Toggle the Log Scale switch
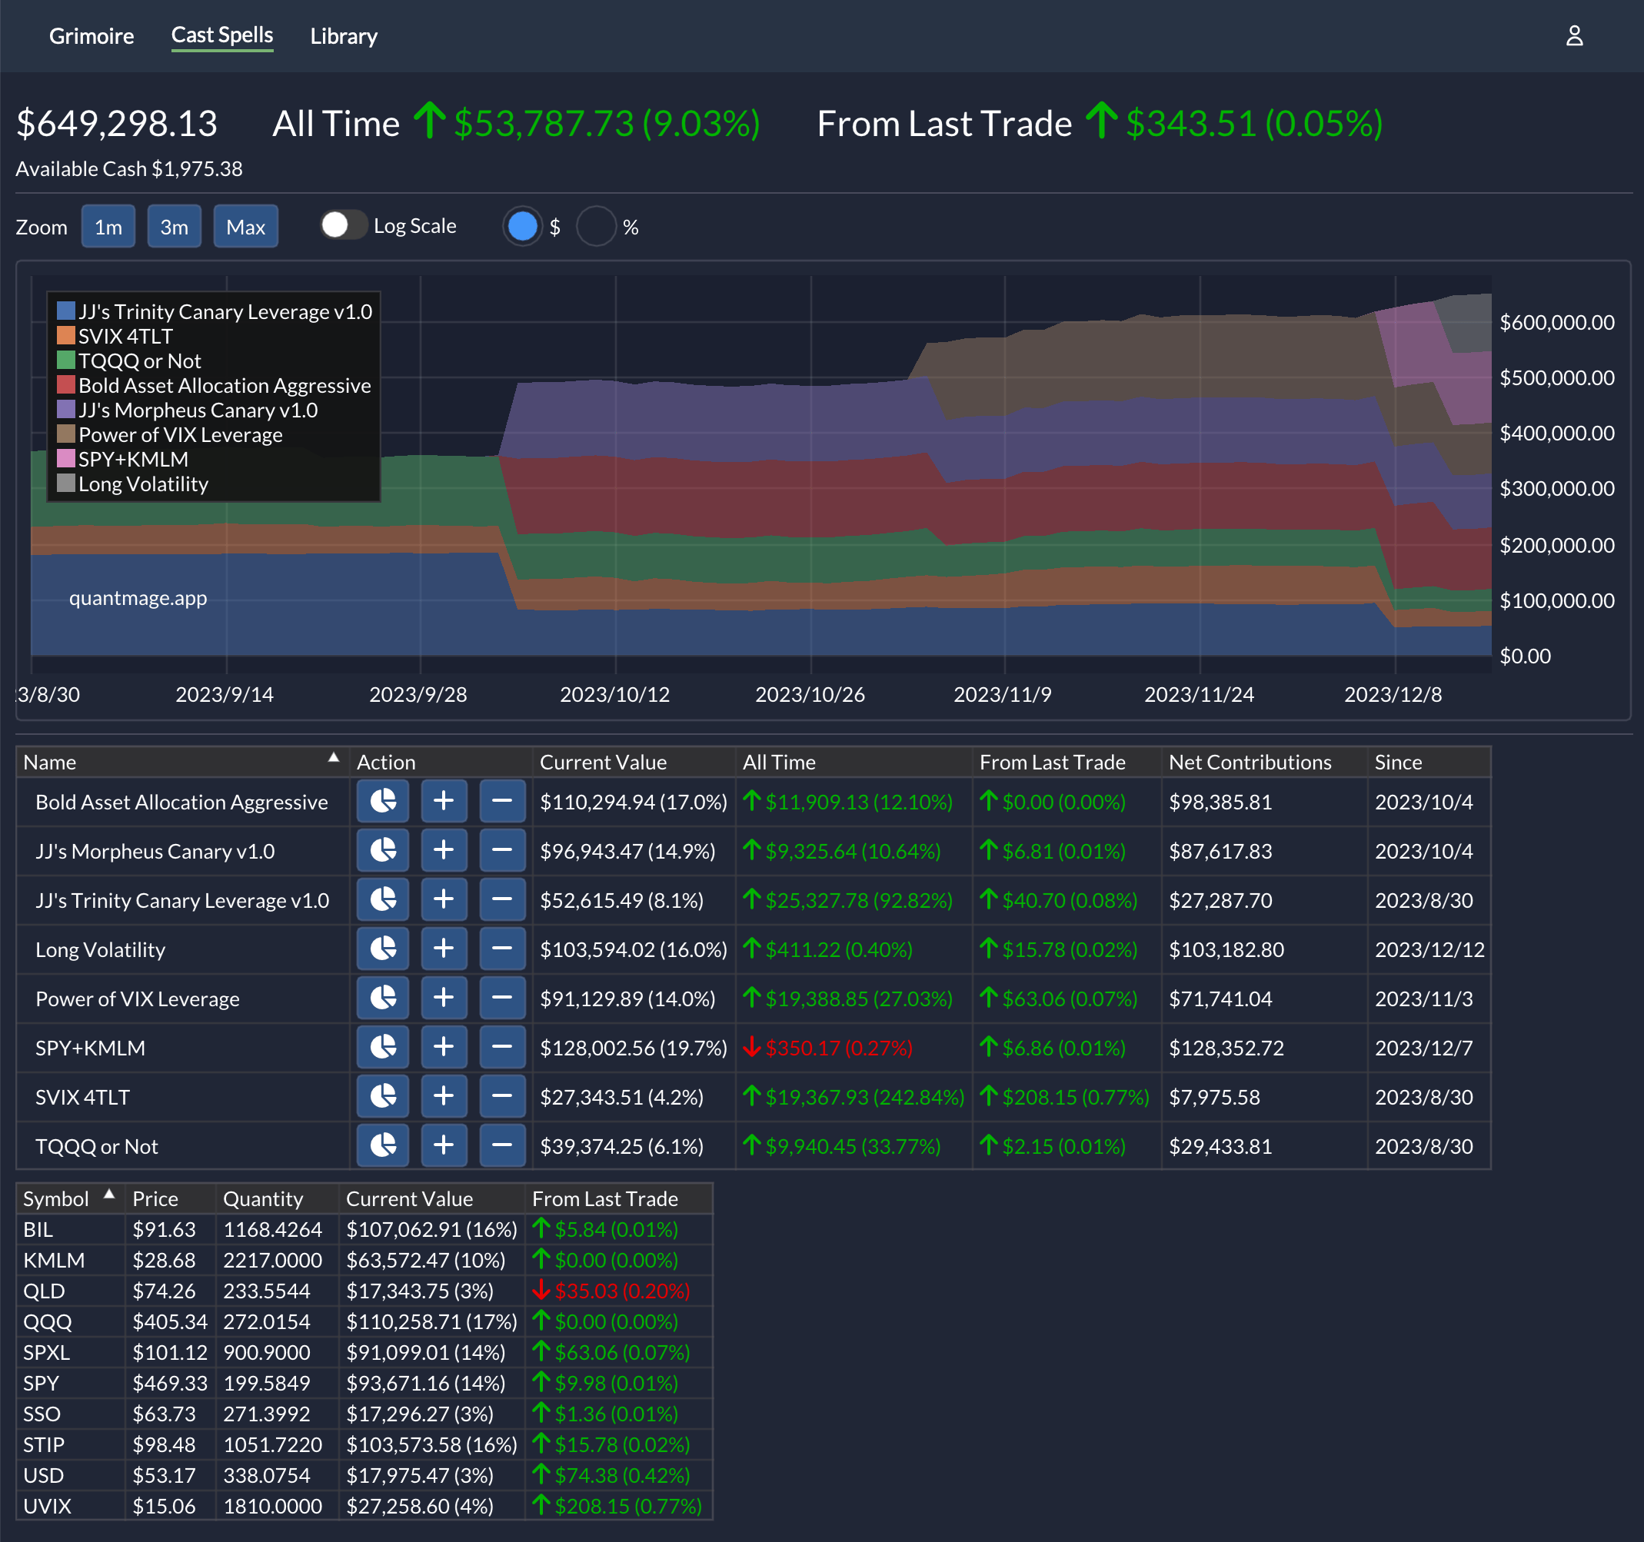Viewport: 1644px width, 1542px height. (343, 226)
